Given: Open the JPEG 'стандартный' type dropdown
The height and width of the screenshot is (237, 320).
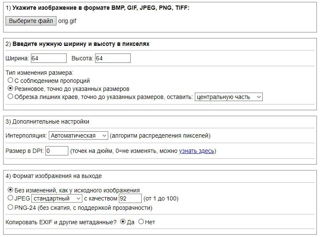Looking at the screenshot, I should point(57,198).
